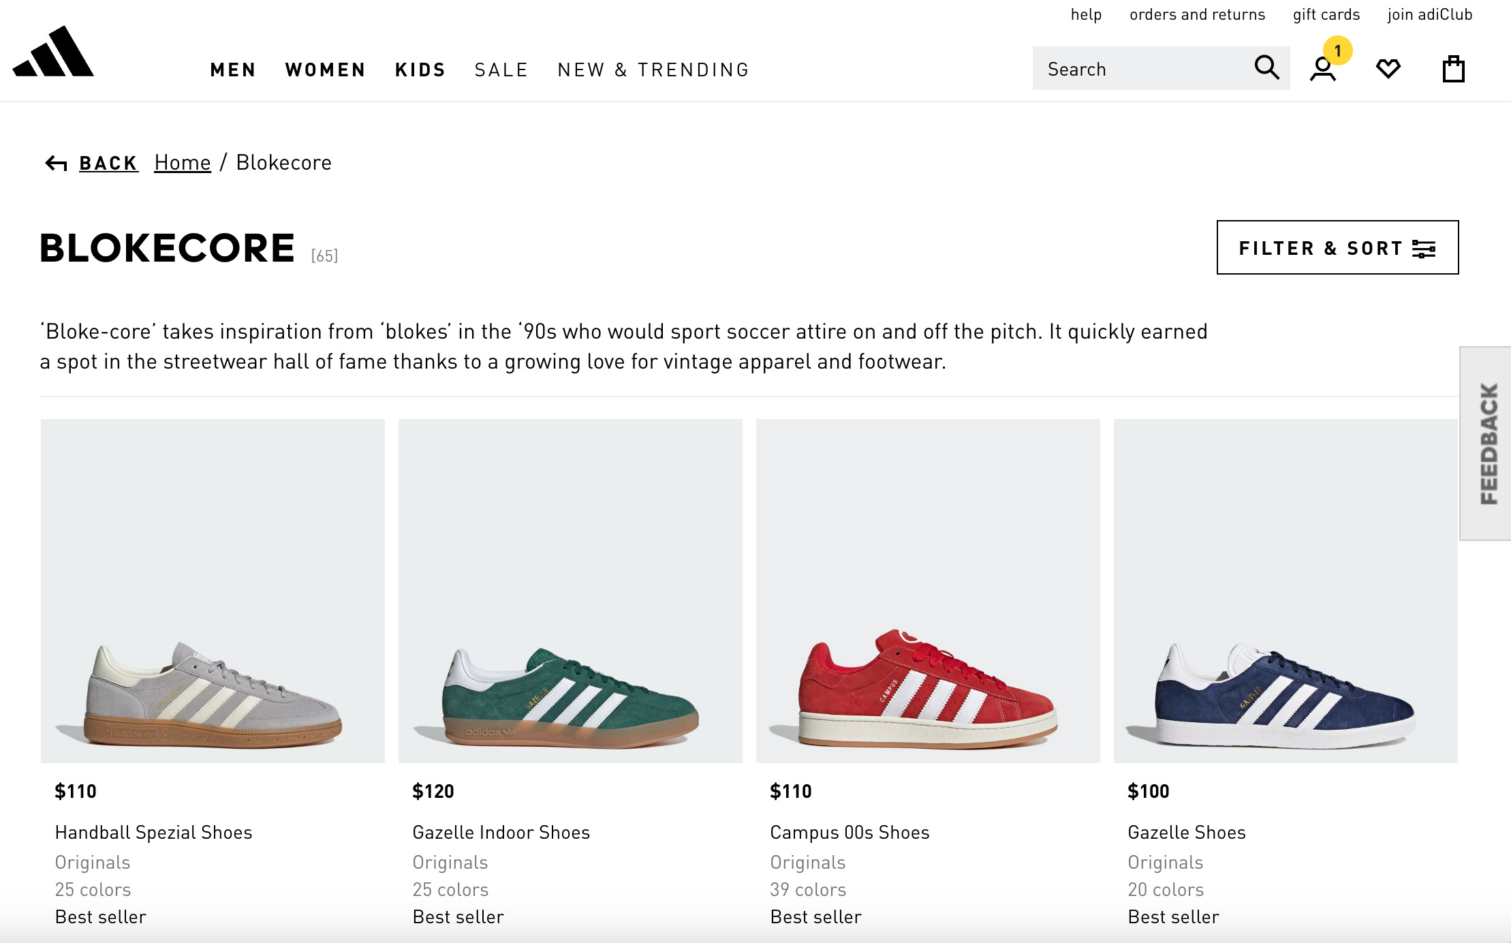
Task: Go to Home breadcrumb
Action: 183,163
